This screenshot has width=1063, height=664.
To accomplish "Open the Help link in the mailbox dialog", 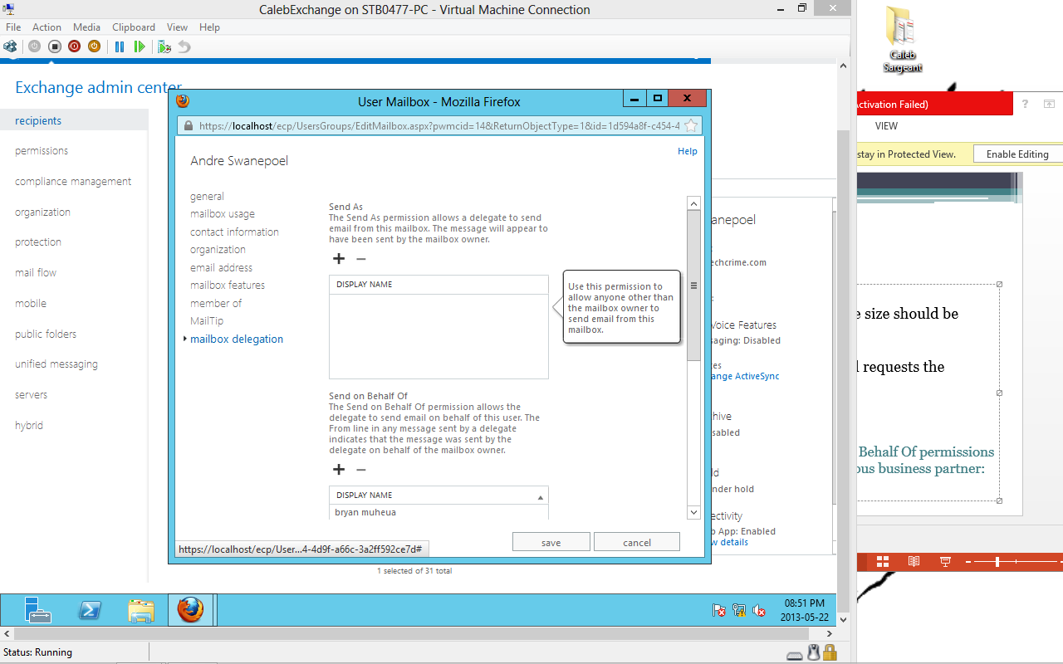I will coord(688,151).
